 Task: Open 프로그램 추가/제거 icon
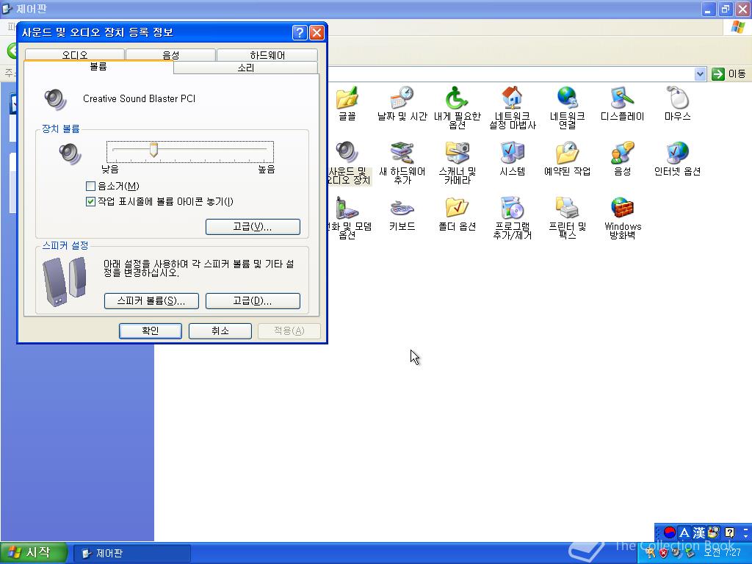[512, 218]
